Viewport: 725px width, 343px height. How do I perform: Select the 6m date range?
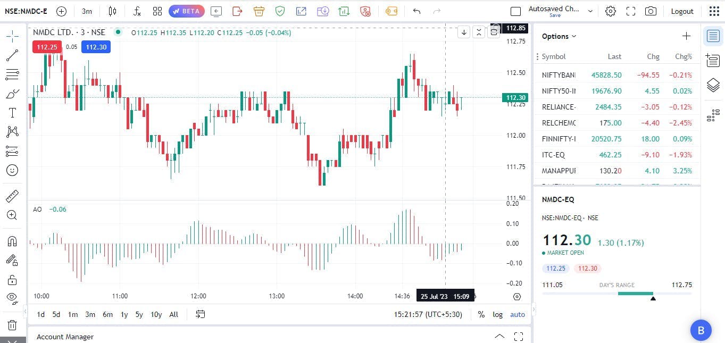[108, 314]
